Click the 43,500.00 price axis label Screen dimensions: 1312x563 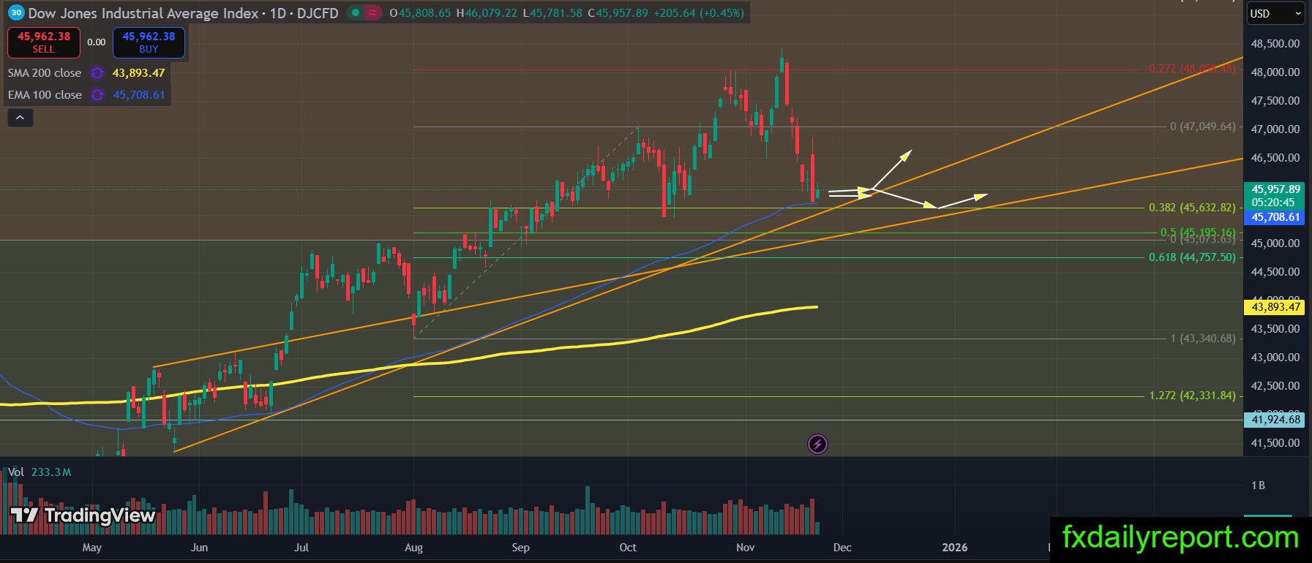click(1275, 329)
